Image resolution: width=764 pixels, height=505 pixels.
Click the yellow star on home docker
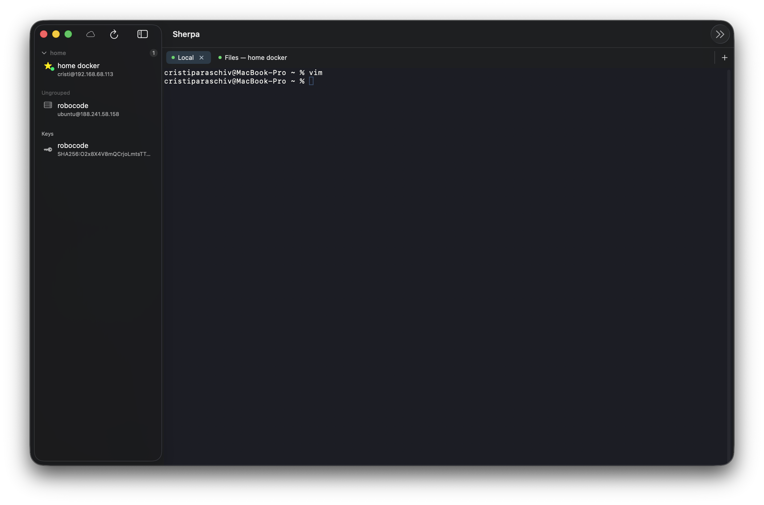pyautogui.click(x=48, y=66)
